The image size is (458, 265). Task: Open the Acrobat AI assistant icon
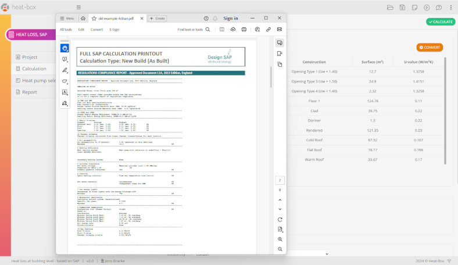pos(257,30)
